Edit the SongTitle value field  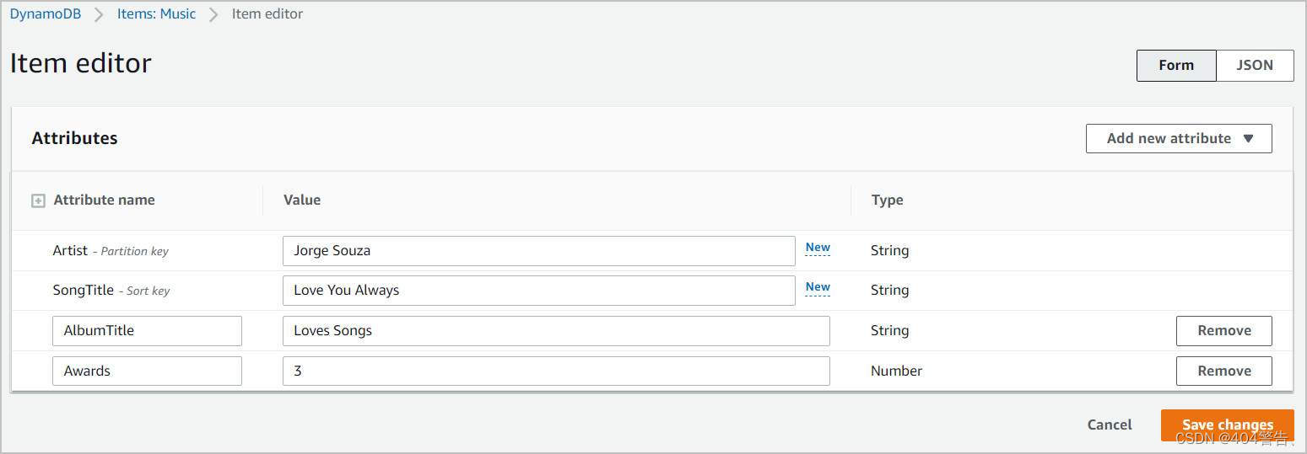538,290
